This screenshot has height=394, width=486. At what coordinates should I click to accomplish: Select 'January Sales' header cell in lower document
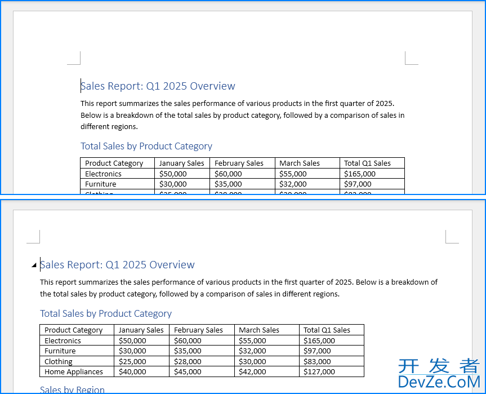click(142, 330)
